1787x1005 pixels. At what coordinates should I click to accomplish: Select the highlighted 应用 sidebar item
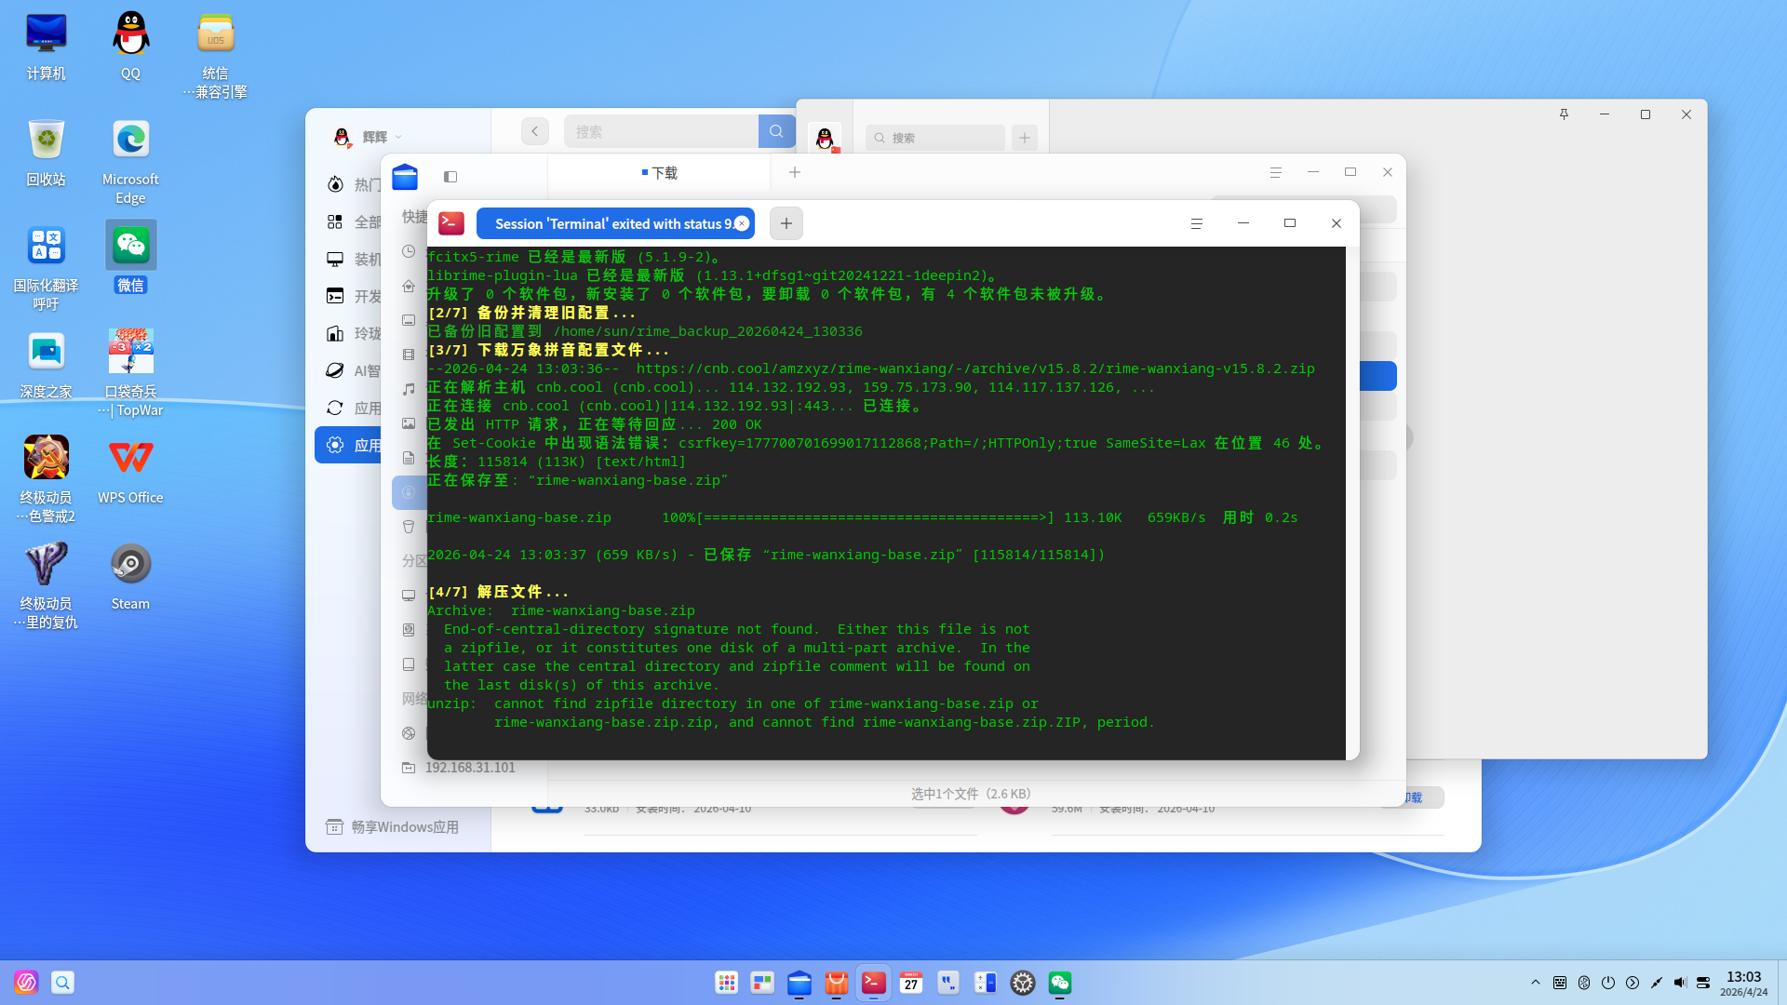click(350, 446)
